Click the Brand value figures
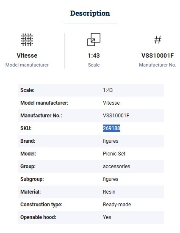 click(111, 141)
